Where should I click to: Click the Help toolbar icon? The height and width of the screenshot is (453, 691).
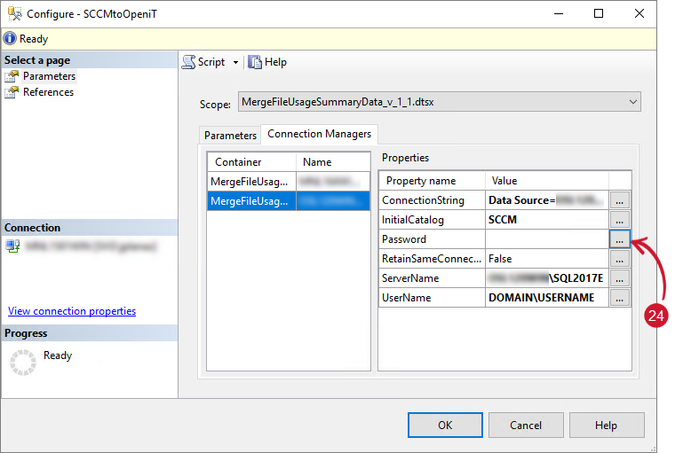255,62
